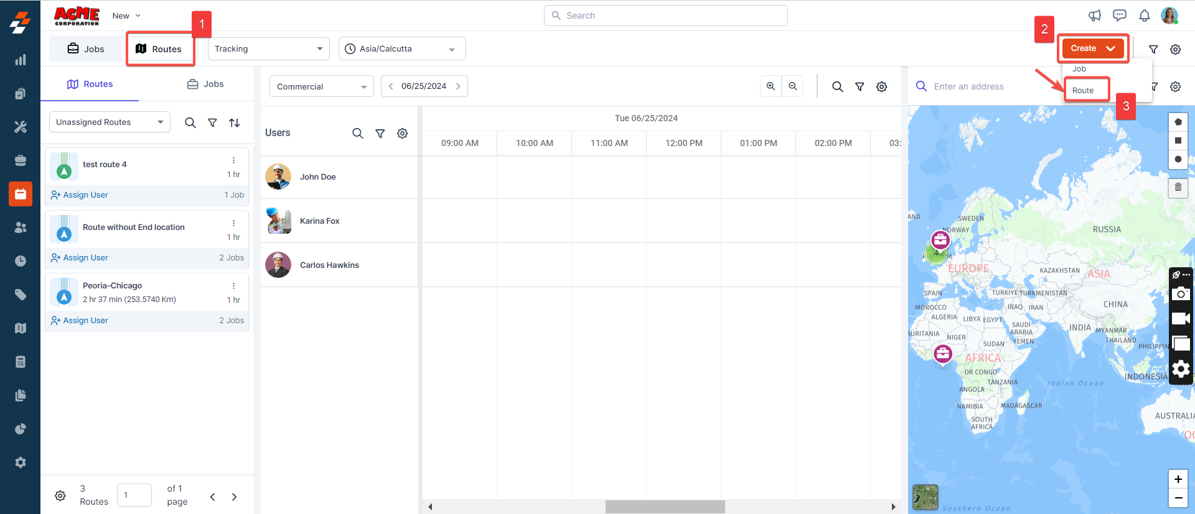Click the sort icon in Unassigned Routes panel
Viewport: 1195px width, 514px height.
[234, 123]
